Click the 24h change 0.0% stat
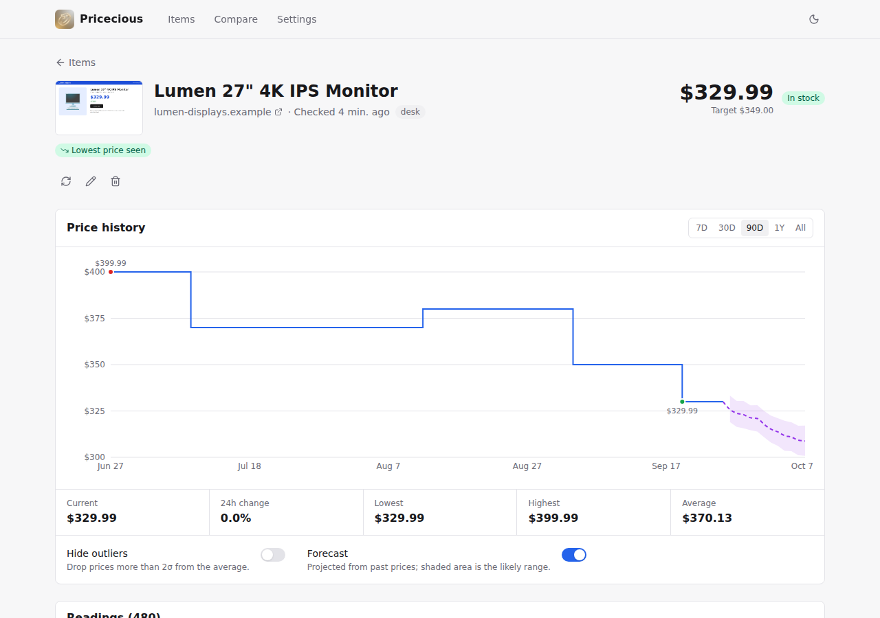Screen dimensions: 880x618 [x=286, y=512]
